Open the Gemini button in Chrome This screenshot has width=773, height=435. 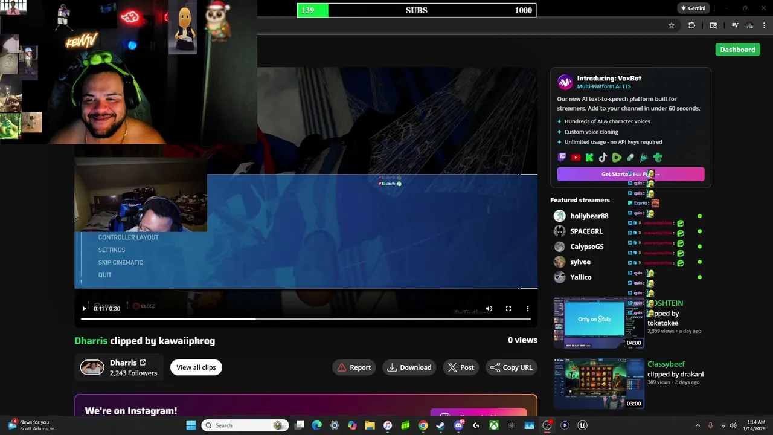tap(693, 8)
